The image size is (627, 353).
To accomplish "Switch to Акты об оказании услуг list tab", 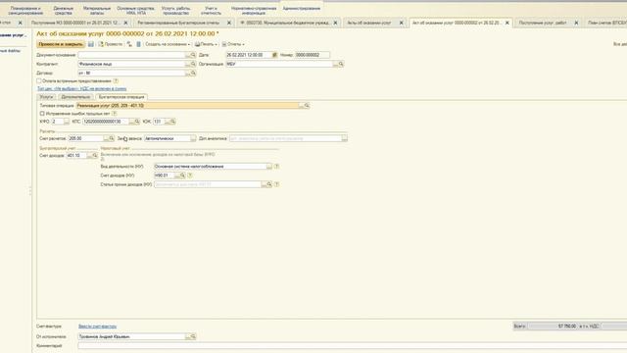I will (x=369, y=23).
